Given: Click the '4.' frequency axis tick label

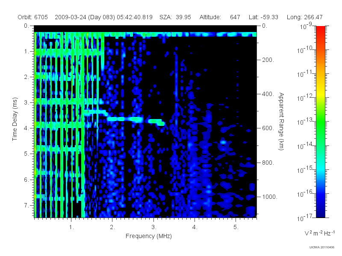Looking at the screenshot, I should click(x=195, y=227).
